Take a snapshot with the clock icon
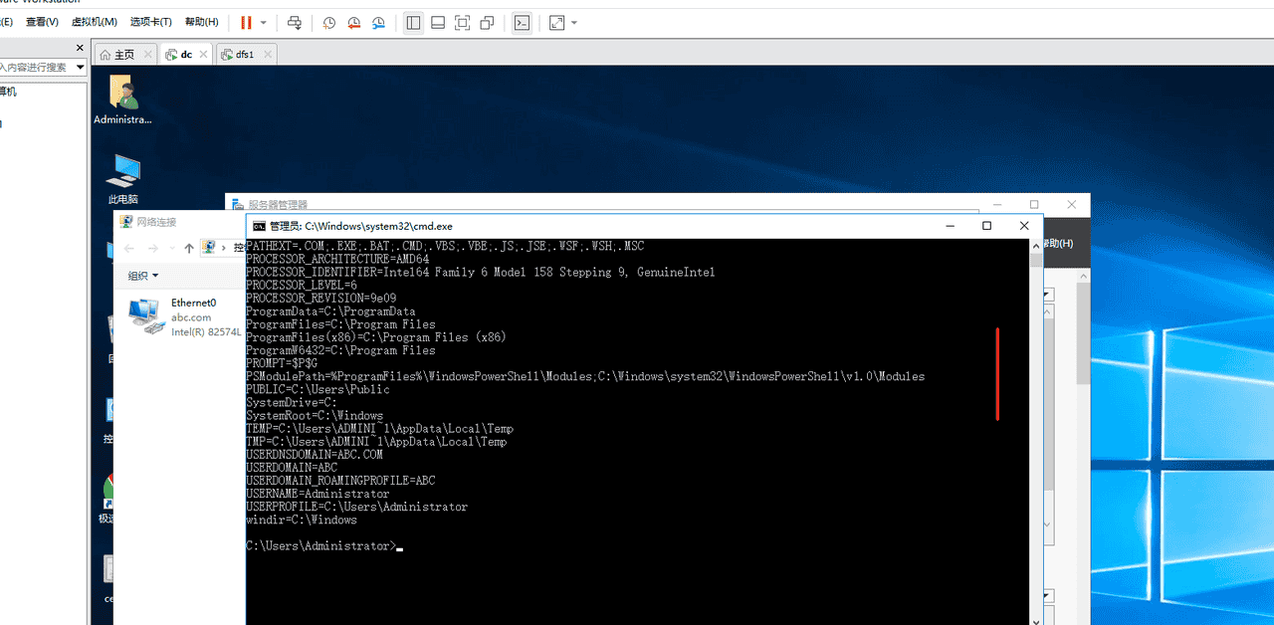Image resolution: width=1274 pixels, height=625 pixels. point(329,22)
